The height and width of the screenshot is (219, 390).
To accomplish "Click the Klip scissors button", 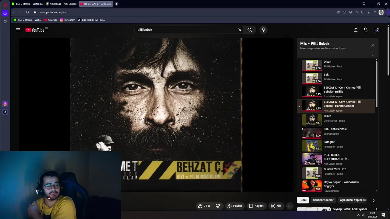I will coord(276,206).
